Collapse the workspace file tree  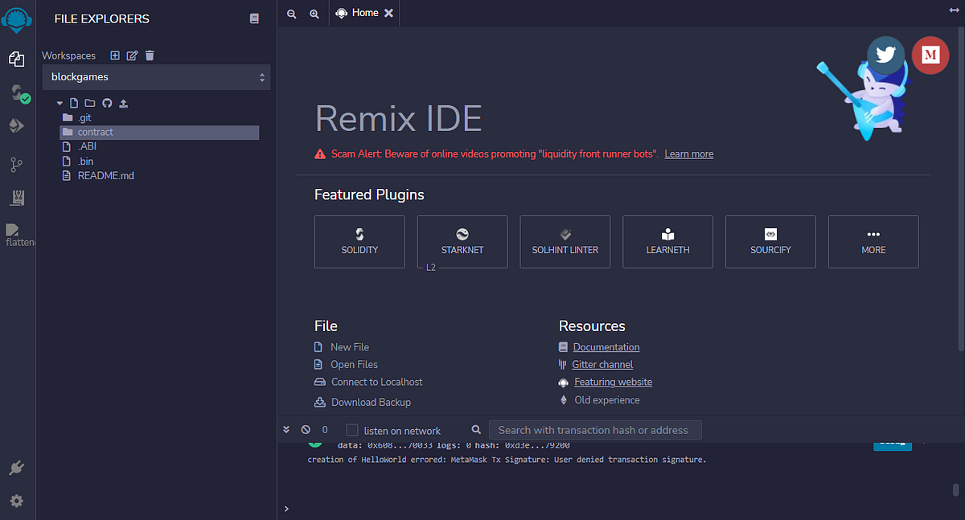click(x=59, y=103)
